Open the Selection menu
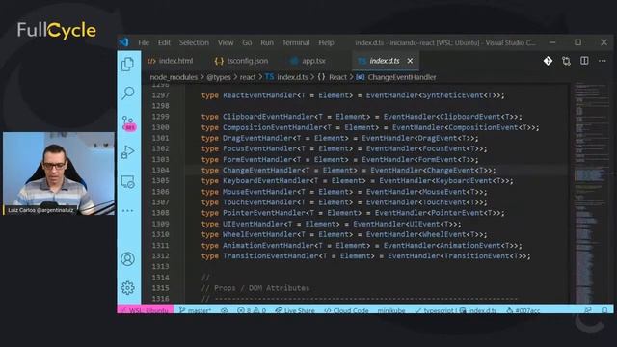This screenshot has height=347, width=617. (194, 42)
